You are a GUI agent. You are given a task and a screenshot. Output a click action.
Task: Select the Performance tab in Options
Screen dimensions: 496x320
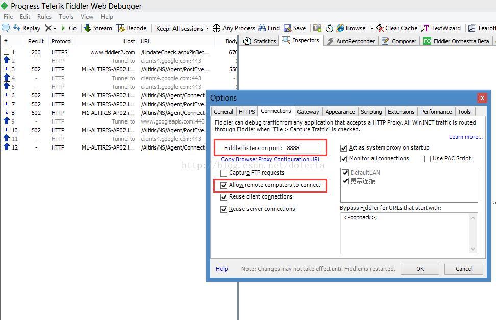pos(436,112)
